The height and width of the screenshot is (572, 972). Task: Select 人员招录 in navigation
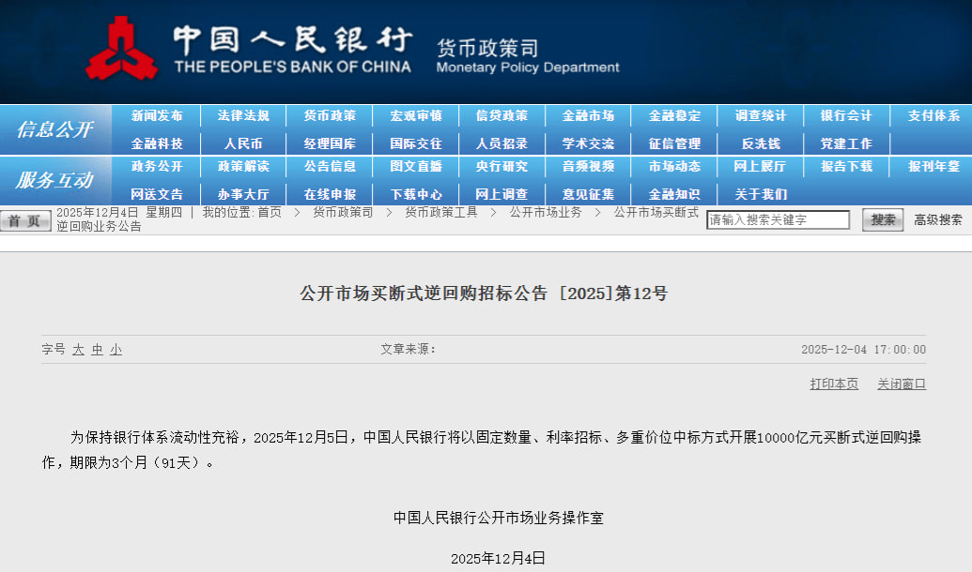502,143
